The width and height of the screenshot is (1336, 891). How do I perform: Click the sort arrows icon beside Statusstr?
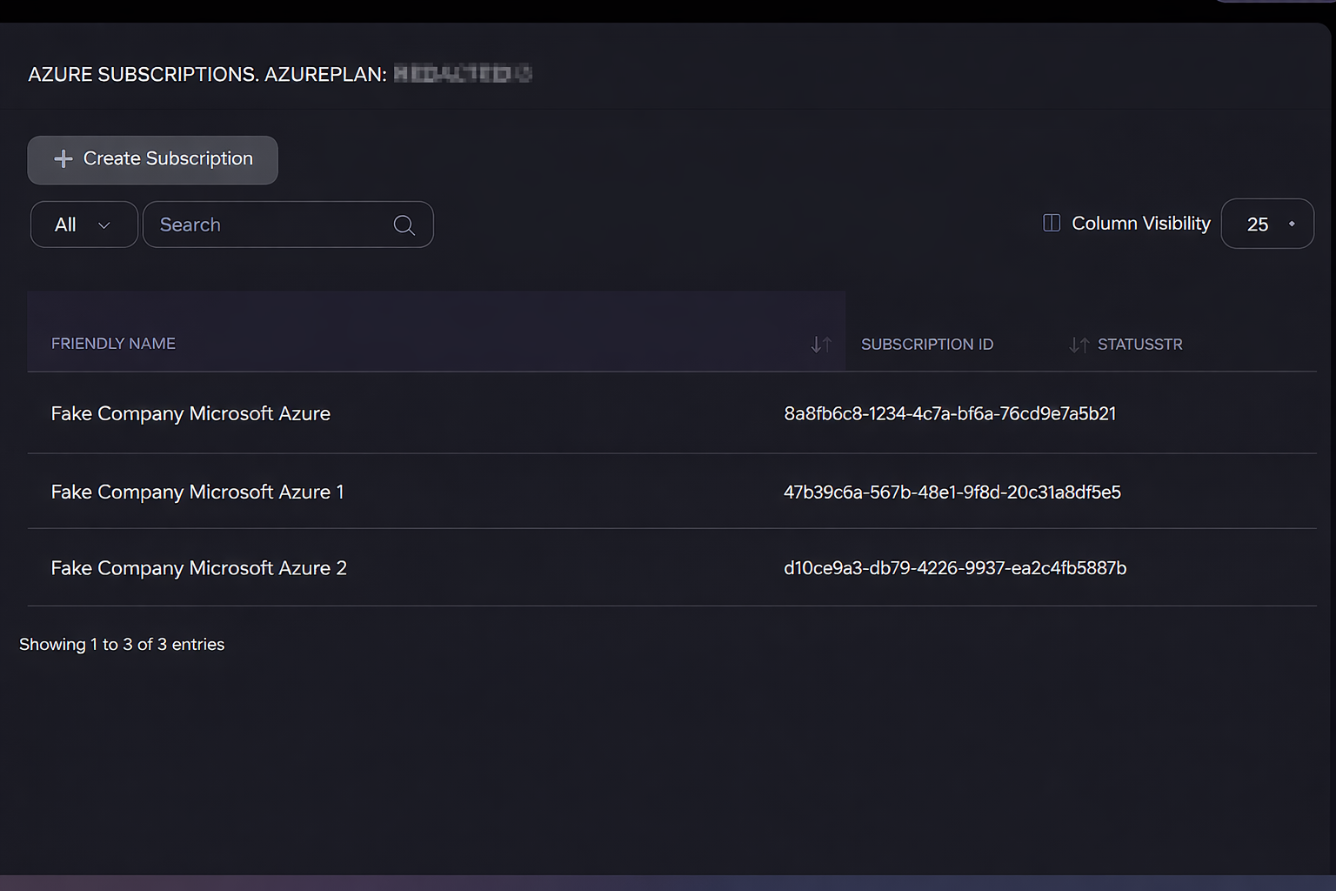[1079, 345]
